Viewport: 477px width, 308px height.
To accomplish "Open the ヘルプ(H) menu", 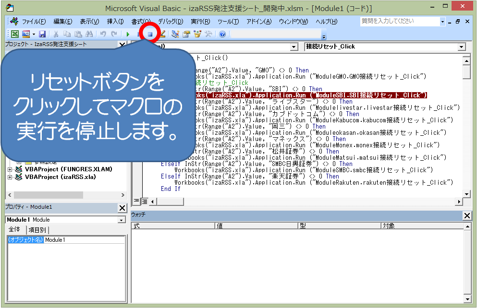I will (x=327, y=21).
